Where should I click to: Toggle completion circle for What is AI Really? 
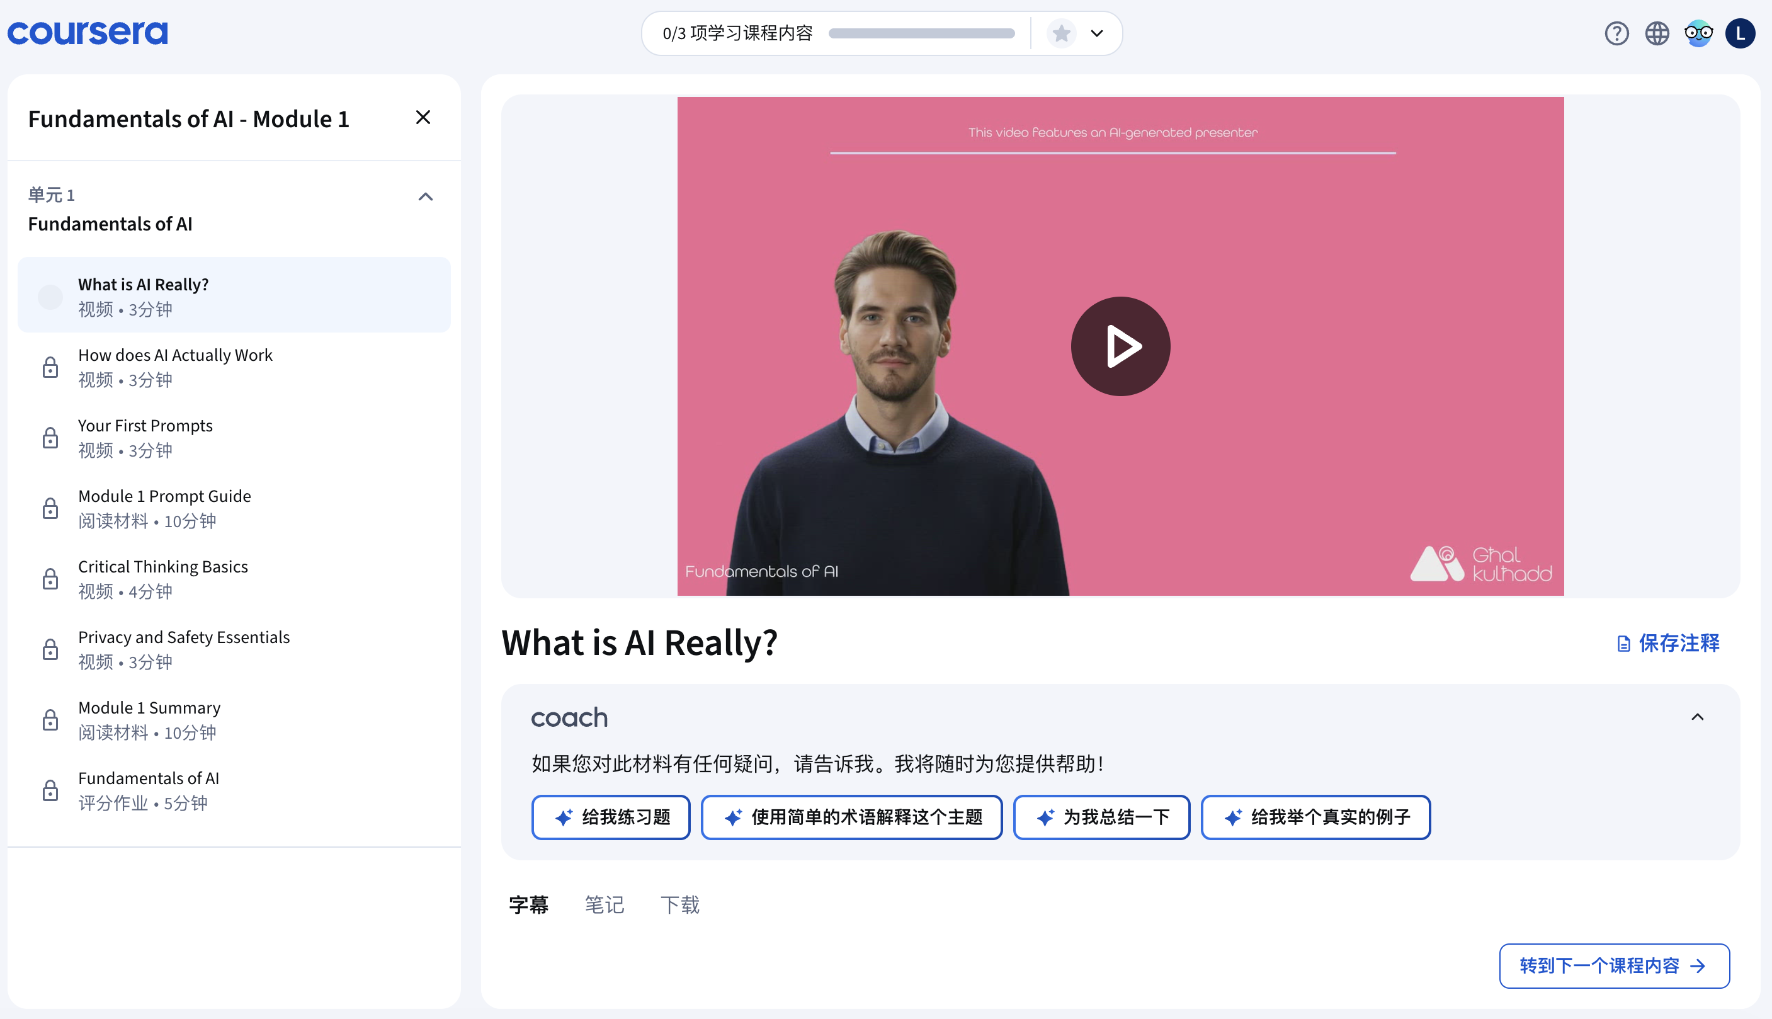point(50,297)
